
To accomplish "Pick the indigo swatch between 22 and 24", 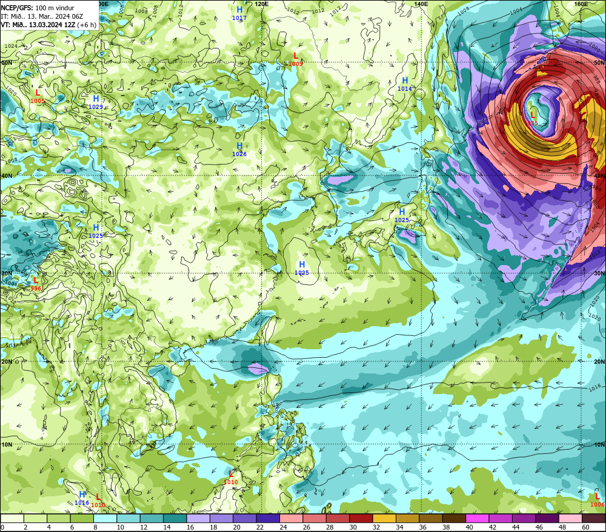I will pos(268,518).
